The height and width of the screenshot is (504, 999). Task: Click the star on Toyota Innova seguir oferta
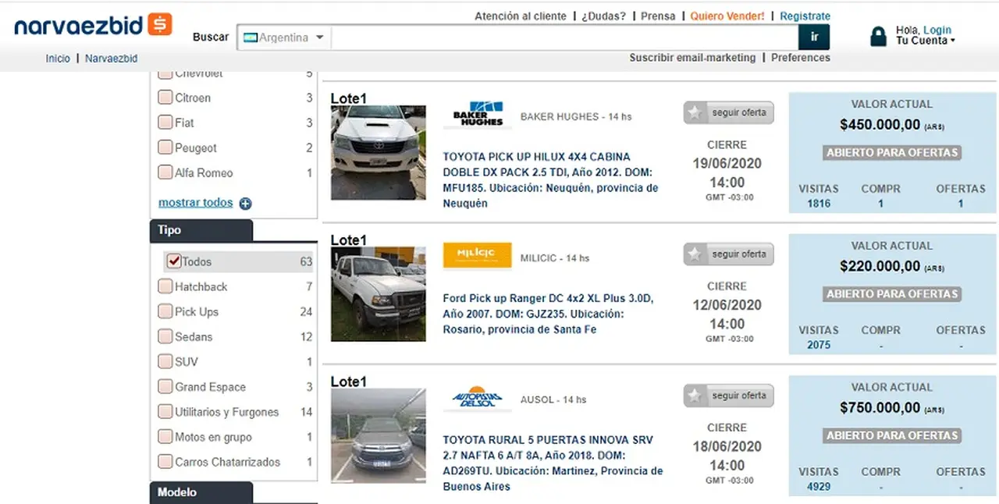[x=695, y=396]
